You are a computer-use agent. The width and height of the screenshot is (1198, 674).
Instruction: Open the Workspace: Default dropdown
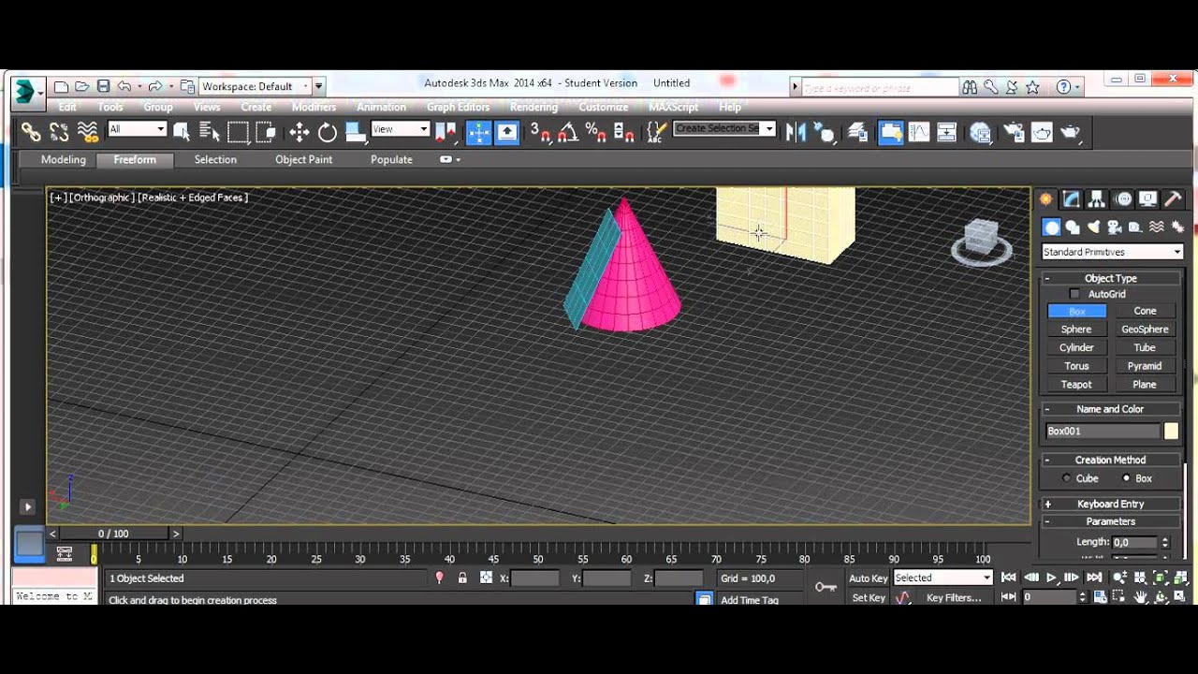255,86
